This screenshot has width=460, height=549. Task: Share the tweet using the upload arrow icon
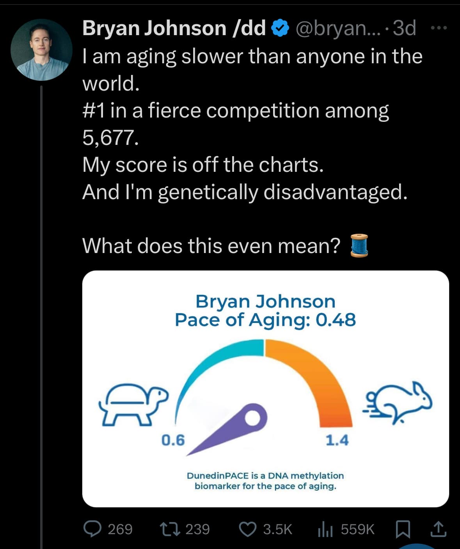click(438, 529)
